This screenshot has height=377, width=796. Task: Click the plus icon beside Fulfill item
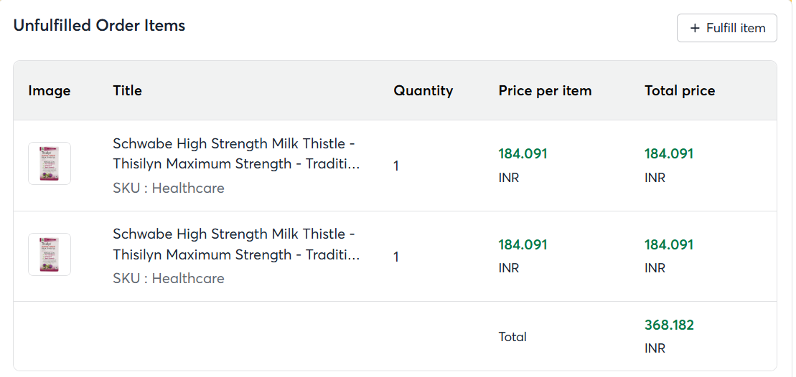pyautogui.click(x=694, y=28)
